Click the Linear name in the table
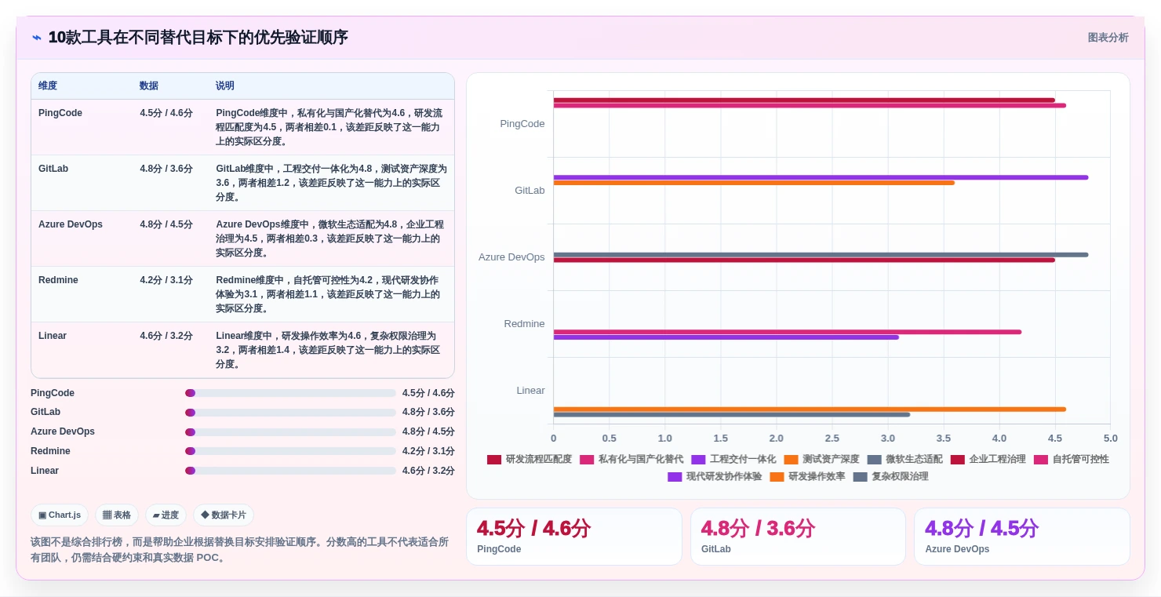This screenshot has height=597, width=1161. tap(53, 336)
